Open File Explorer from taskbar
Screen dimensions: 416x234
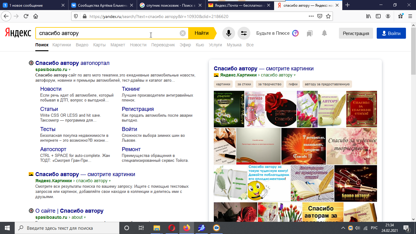click(157, 228)
